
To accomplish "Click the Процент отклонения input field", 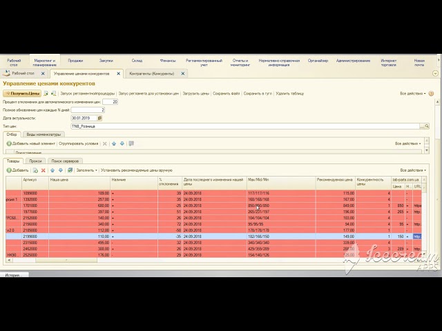I will click(110, 102).
